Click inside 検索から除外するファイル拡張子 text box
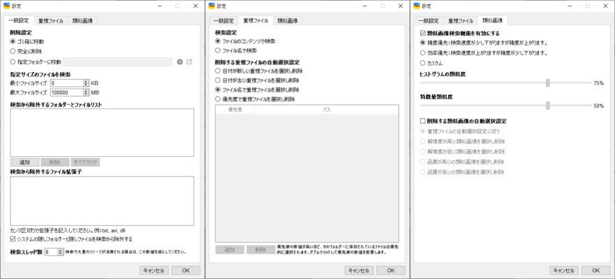 (x=102, y=201)
